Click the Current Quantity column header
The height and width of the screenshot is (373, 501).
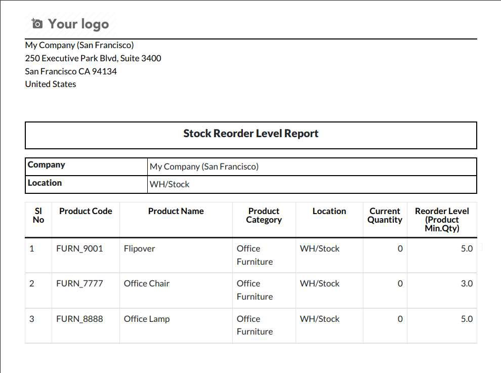tap(385, 216)
